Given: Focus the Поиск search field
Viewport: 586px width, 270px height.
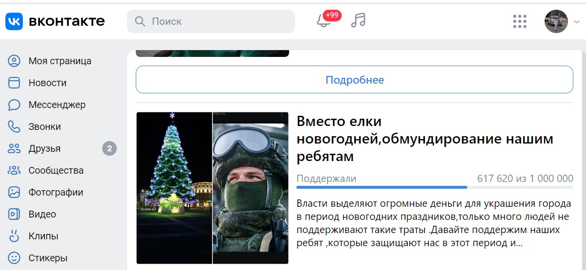Looking at the screenshot, I should pyautogui.click(x=211, y=21).
